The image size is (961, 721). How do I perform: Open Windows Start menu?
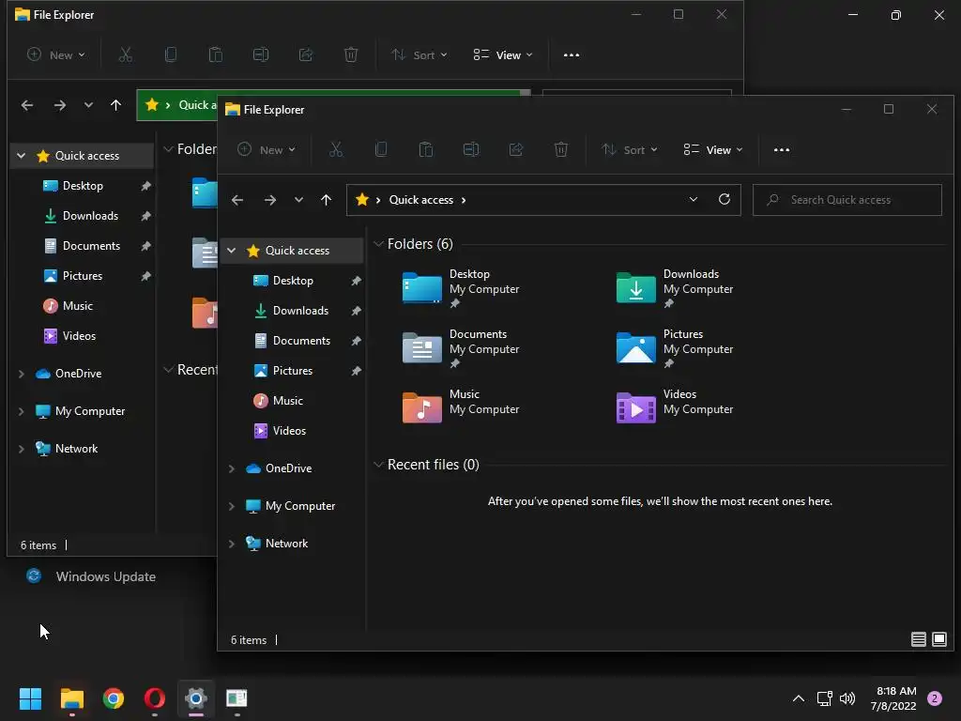[x=30, y=698]
